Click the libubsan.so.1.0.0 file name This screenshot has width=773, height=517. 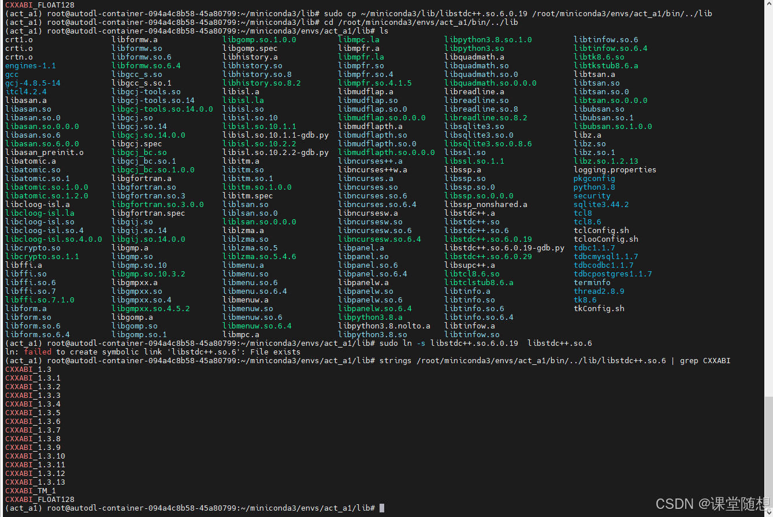(613, 126)
